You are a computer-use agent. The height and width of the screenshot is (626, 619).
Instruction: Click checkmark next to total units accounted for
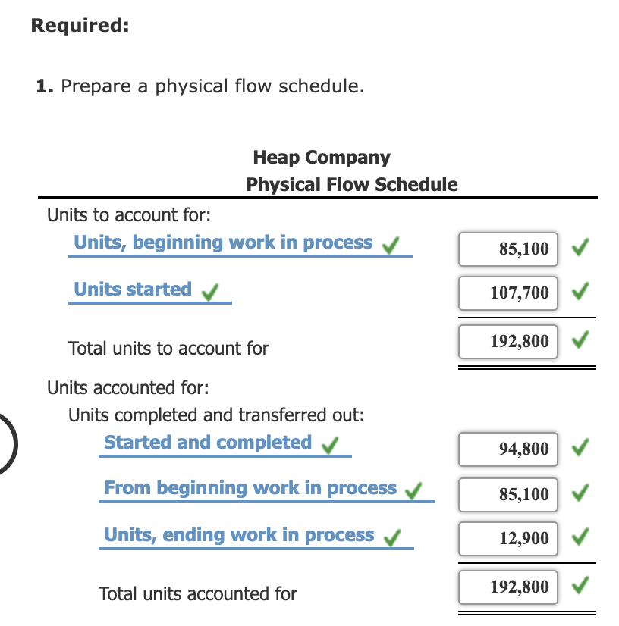pyautogui.click(x=580, y=585)
